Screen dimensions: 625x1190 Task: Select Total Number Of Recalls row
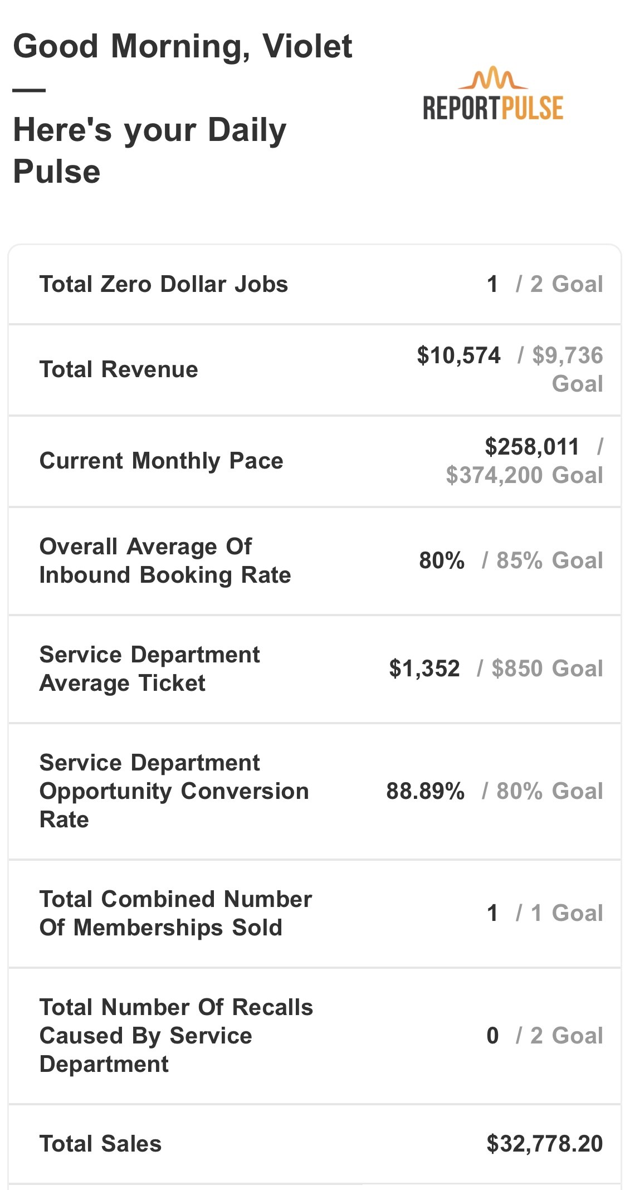(x=315, y=1036)
